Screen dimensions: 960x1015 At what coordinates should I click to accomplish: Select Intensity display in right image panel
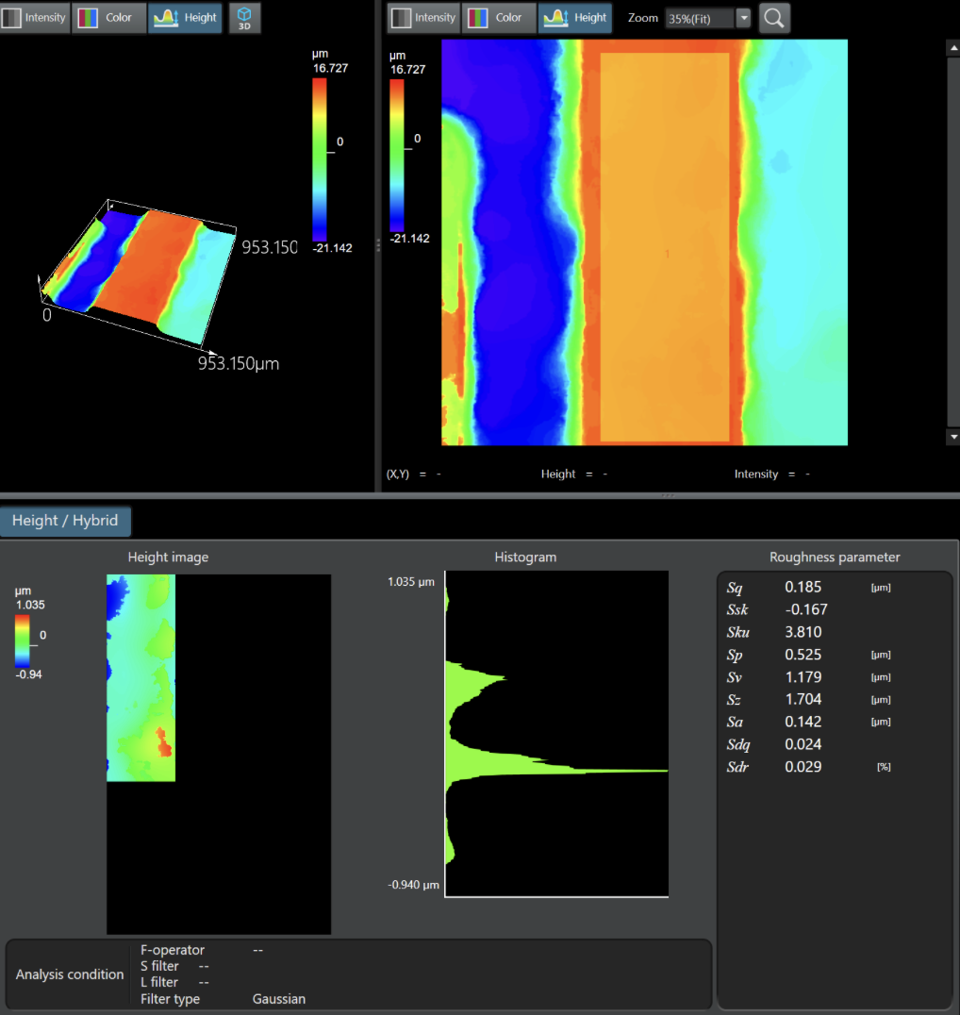pyautogui.click(x=423, y=18)
